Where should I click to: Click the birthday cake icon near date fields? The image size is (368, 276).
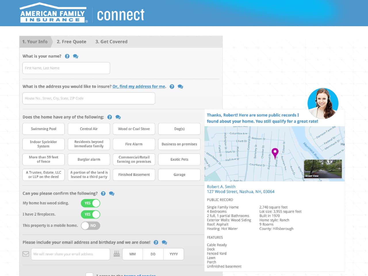coord(116,254)
